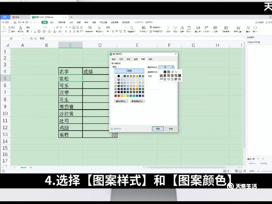Image resolution: width=272 pixels, height=204 pixels.
Task: Select row 14 header
Action: 5,141
